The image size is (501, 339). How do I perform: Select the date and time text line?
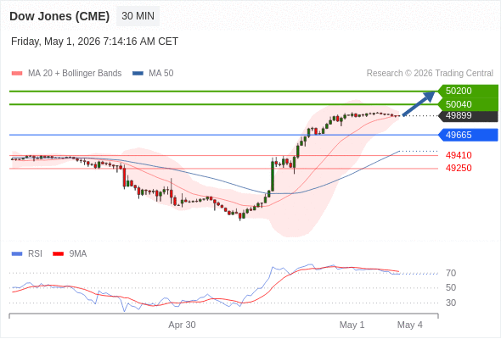94,42
